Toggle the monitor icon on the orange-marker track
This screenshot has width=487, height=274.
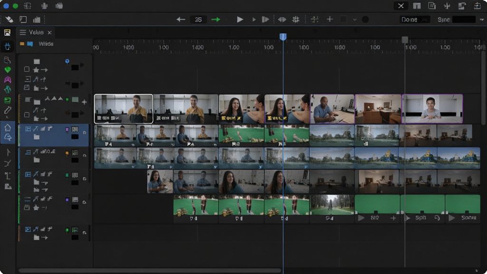click(75, 153)
